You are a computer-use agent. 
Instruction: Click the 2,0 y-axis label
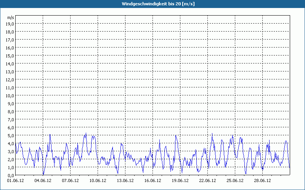(11, 160)
